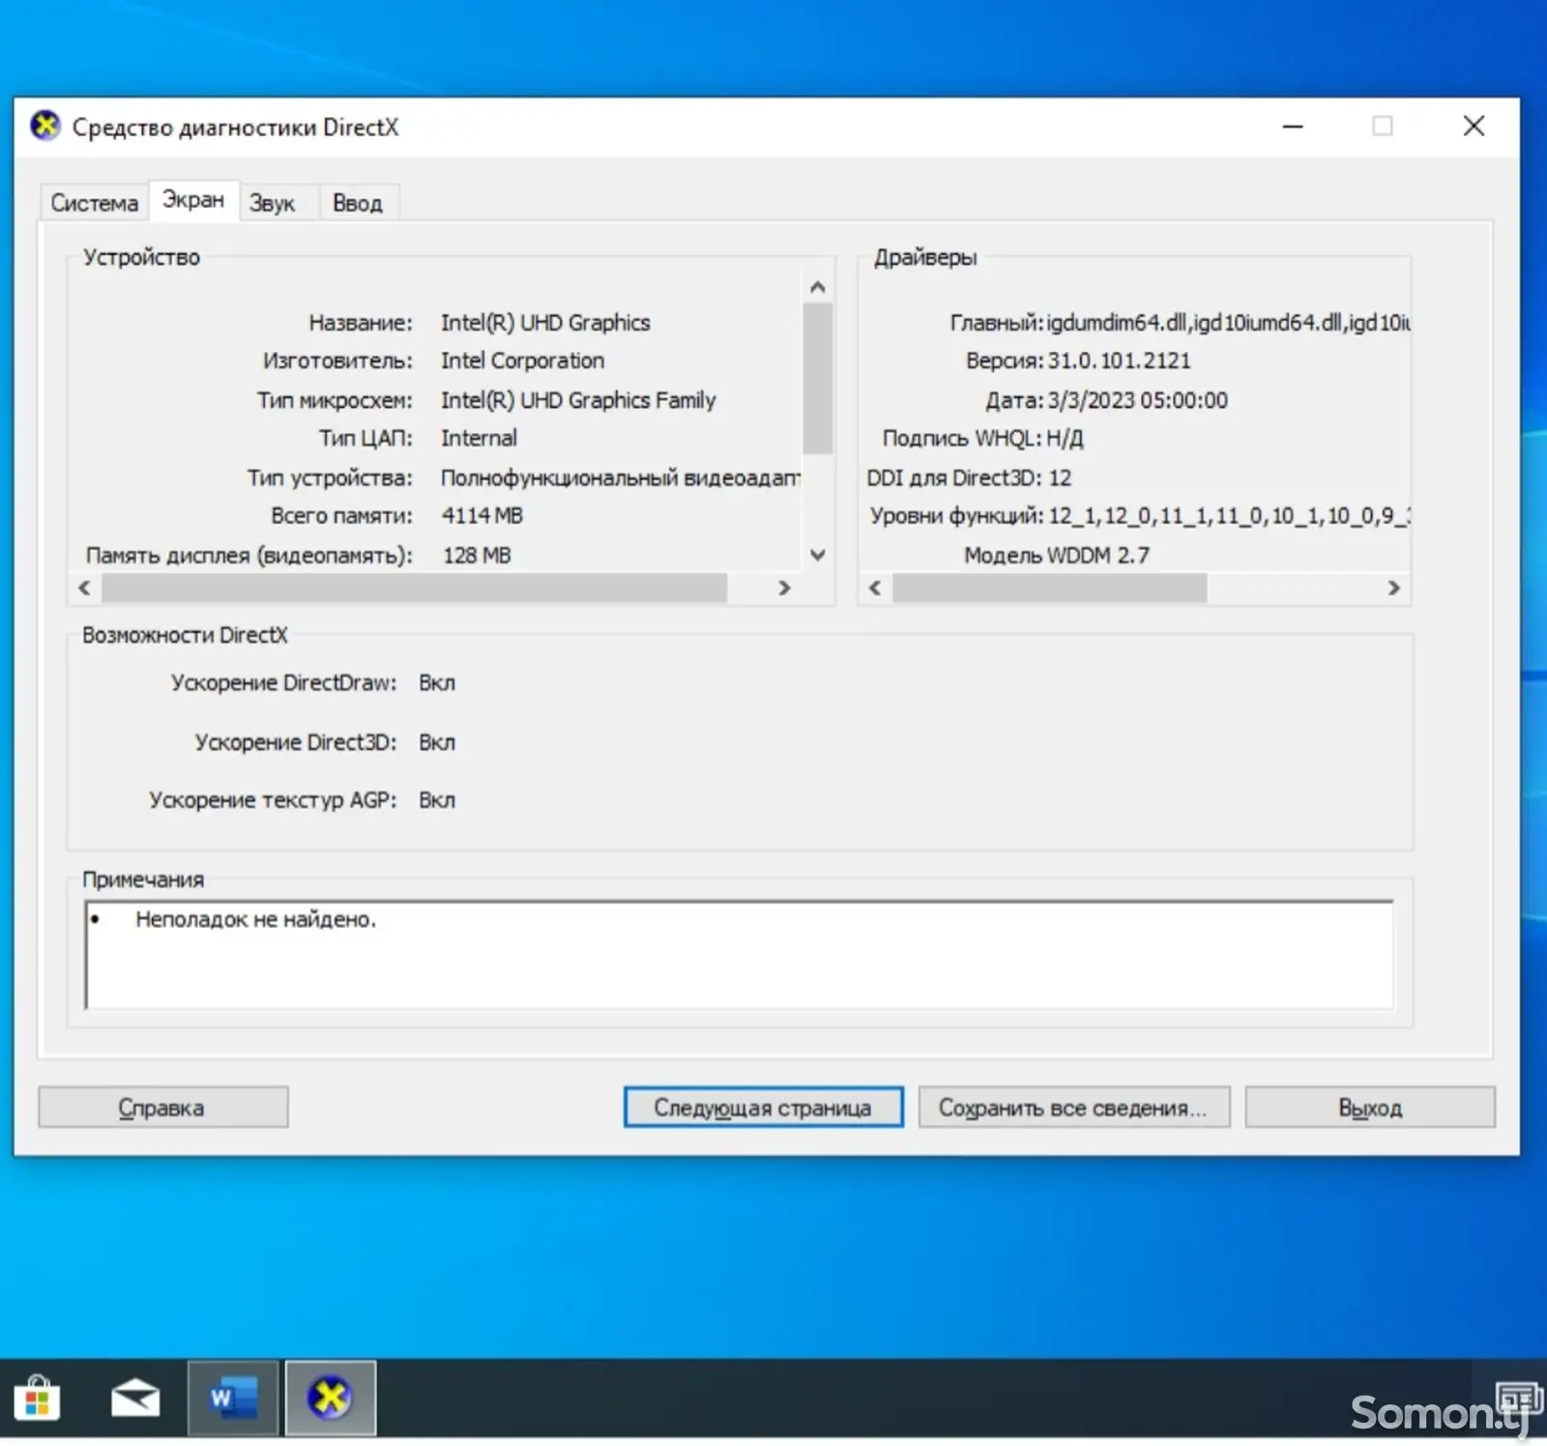Click the Internal DAC type value
The image size is (1547, 1446).
479,438
